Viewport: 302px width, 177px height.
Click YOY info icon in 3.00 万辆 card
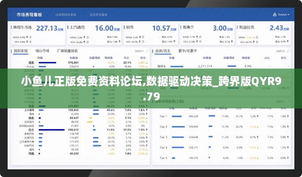(200, 42)
